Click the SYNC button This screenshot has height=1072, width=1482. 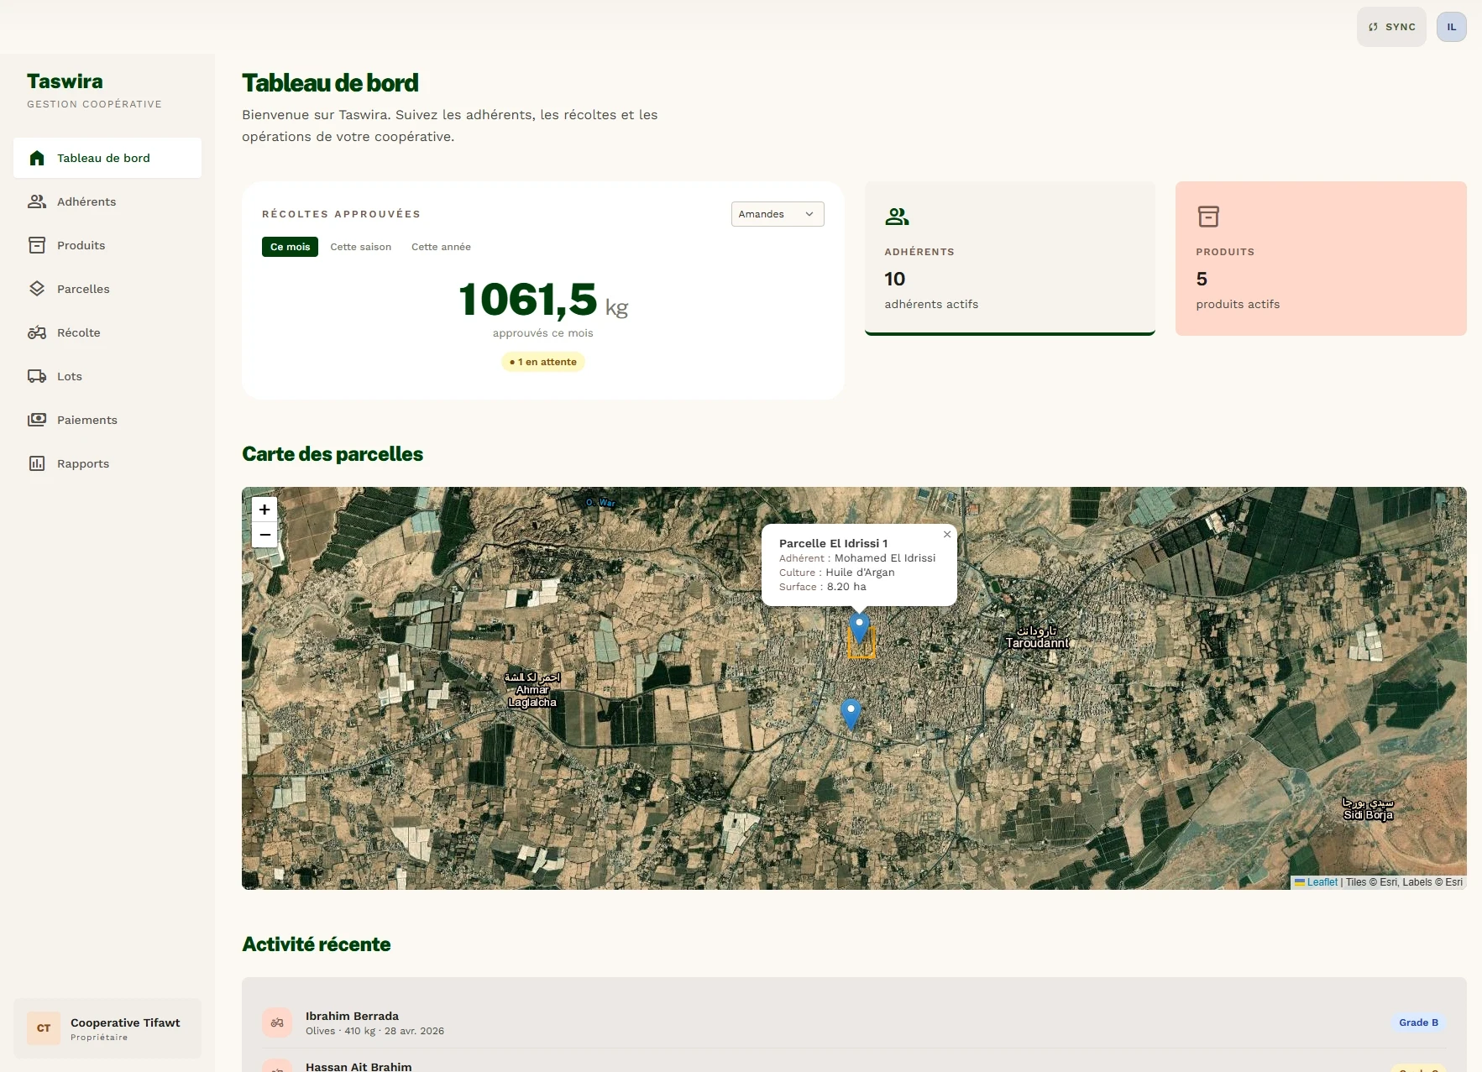coord(1391,27)
